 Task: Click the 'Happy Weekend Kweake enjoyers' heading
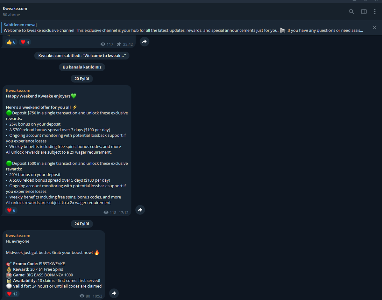[41, 96]
